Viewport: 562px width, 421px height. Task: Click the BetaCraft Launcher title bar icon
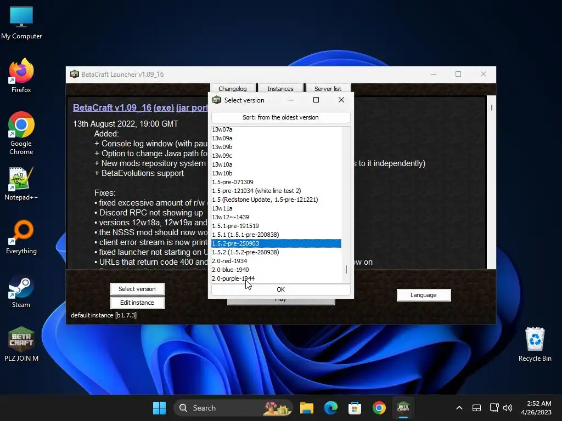pos(75,74)
